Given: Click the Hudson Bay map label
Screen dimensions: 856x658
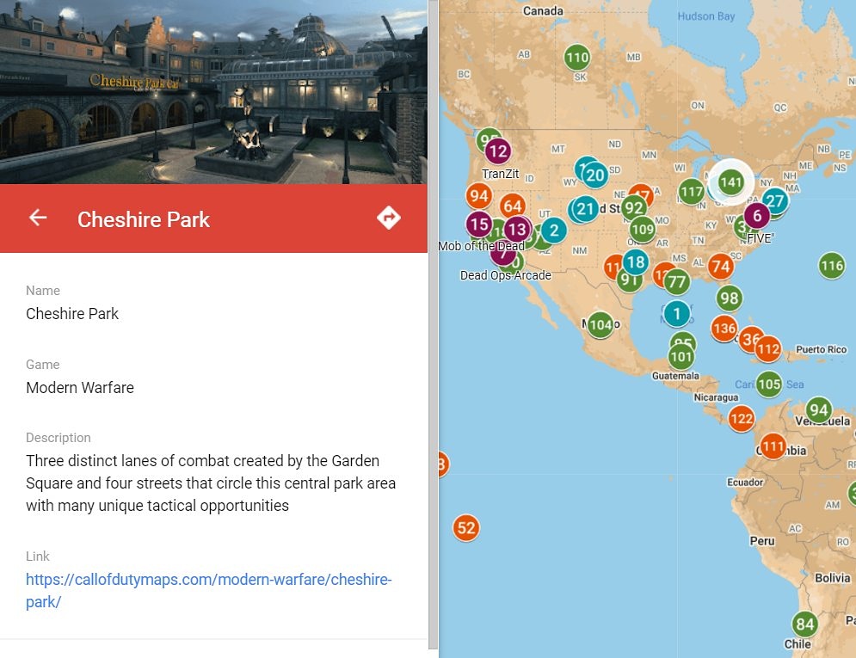Looking at the screenshot, I should coord(705,16).
